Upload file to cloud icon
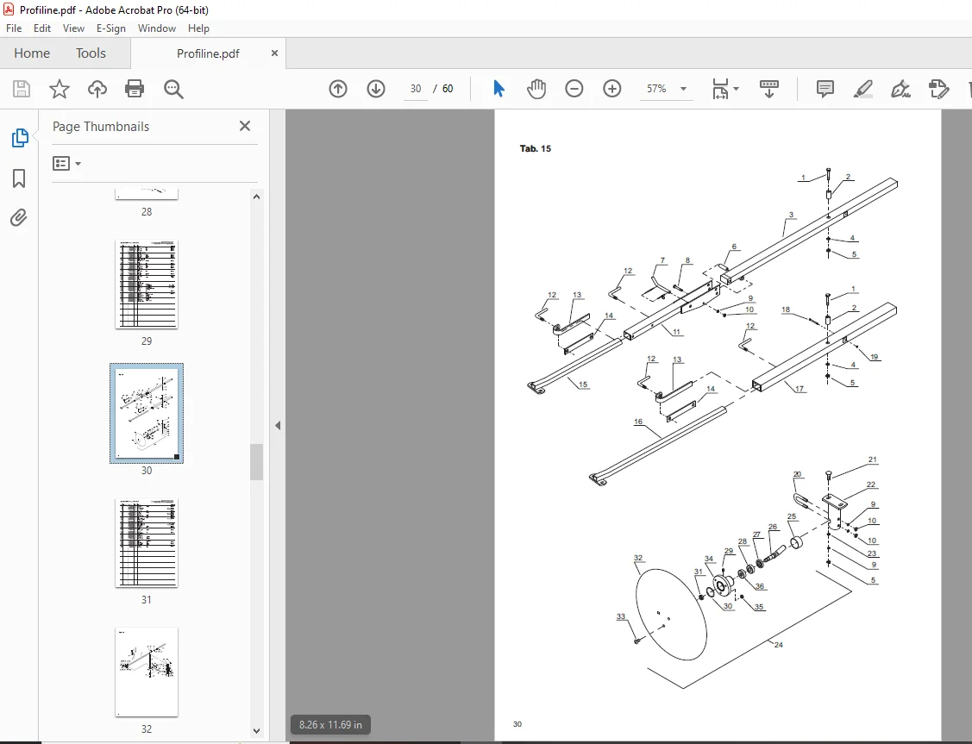The image size is (972, 744). pos(97,89)
